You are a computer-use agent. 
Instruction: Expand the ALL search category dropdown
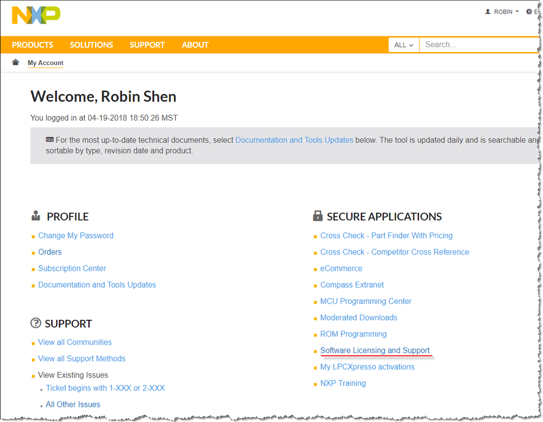[x=404, y=45]
